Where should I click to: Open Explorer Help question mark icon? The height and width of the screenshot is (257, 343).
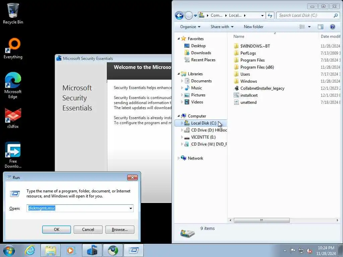tap(333, 27)
